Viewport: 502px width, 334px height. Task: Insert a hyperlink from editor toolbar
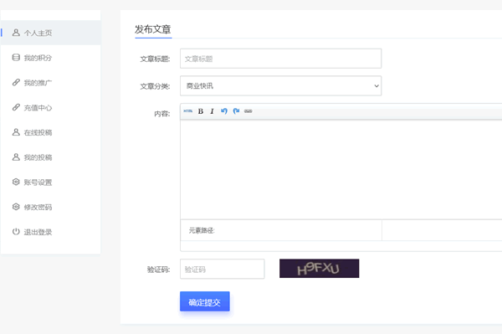248,111
